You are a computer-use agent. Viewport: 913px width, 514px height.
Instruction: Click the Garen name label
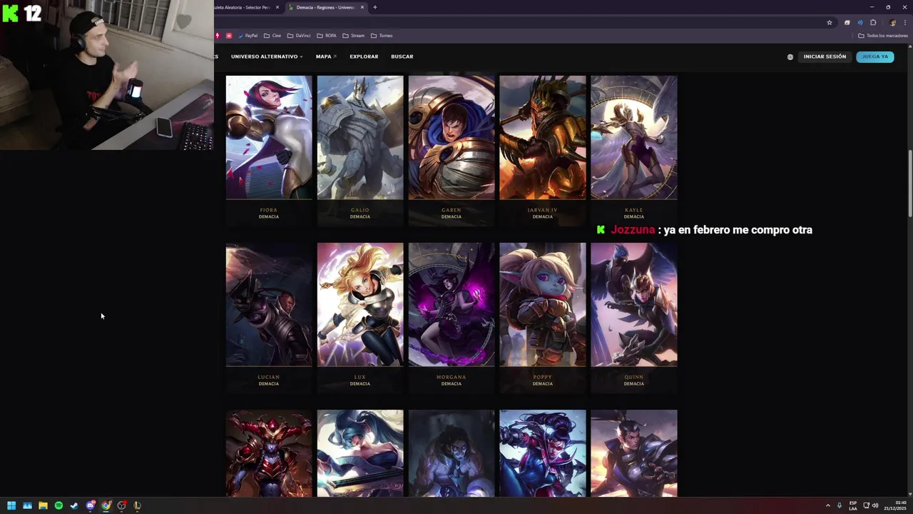tap(452, 210)
